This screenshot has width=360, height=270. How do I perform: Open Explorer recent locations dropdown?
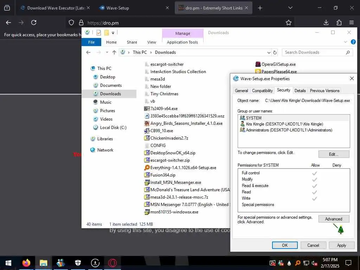[x=107, y=52]
